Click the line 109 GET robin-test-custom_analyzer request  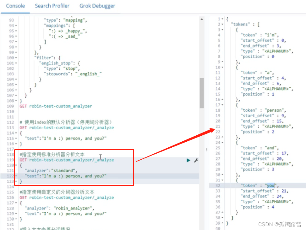tap(56, 106)
